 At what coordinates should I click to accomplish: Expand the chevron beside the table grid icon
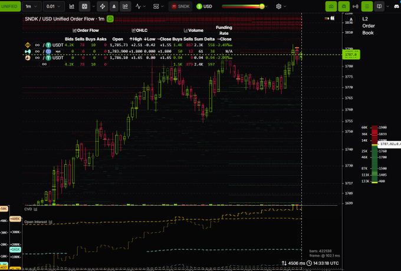pos(93,6)
